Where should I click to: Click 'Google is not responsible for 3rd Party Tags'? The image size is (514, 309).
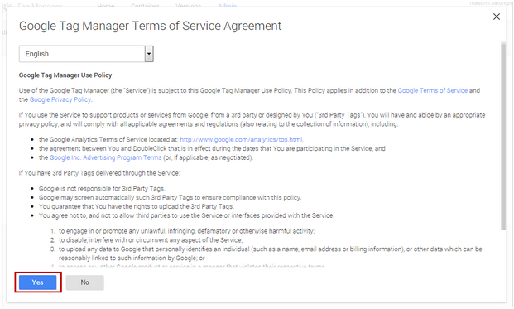tap(102, 189)
